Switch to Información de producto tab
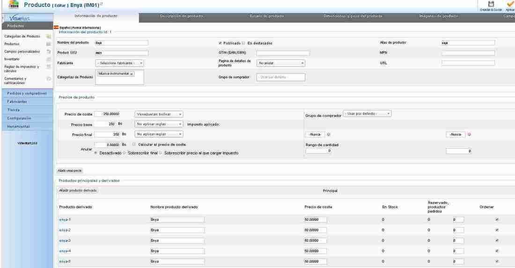Image resolution: width=515 pixels, height=268 pixels. coord(96,16)
